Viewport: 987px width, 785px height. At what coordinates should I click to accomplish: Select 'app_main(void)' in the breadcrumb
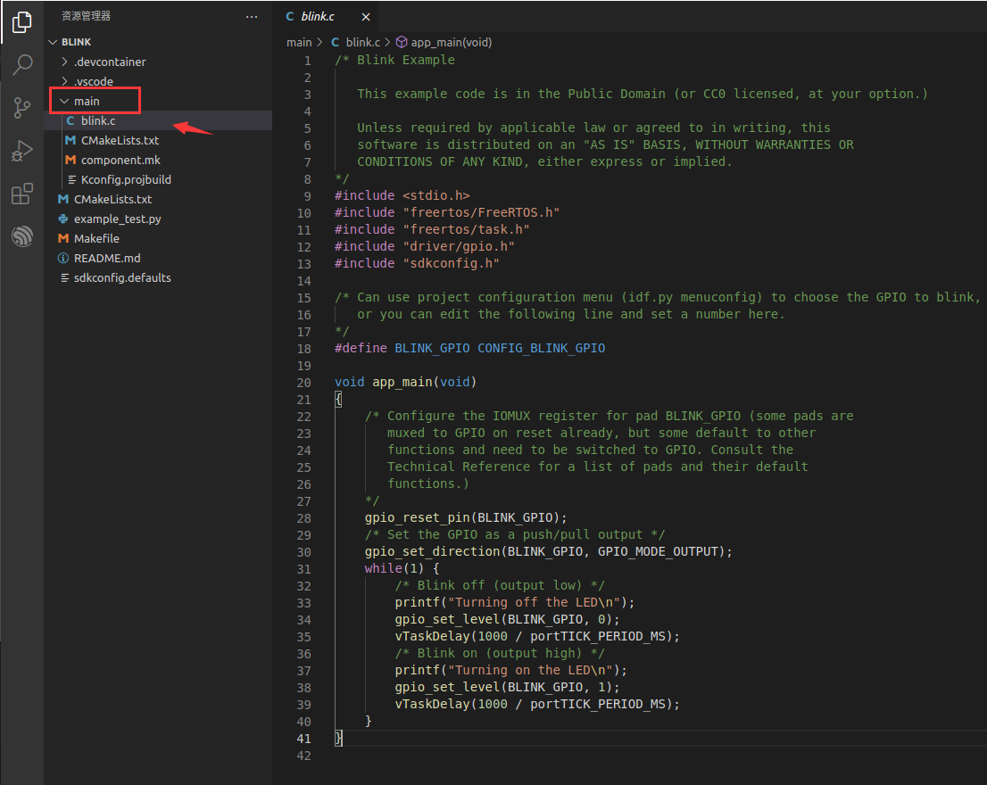click(x=452, y=42)
